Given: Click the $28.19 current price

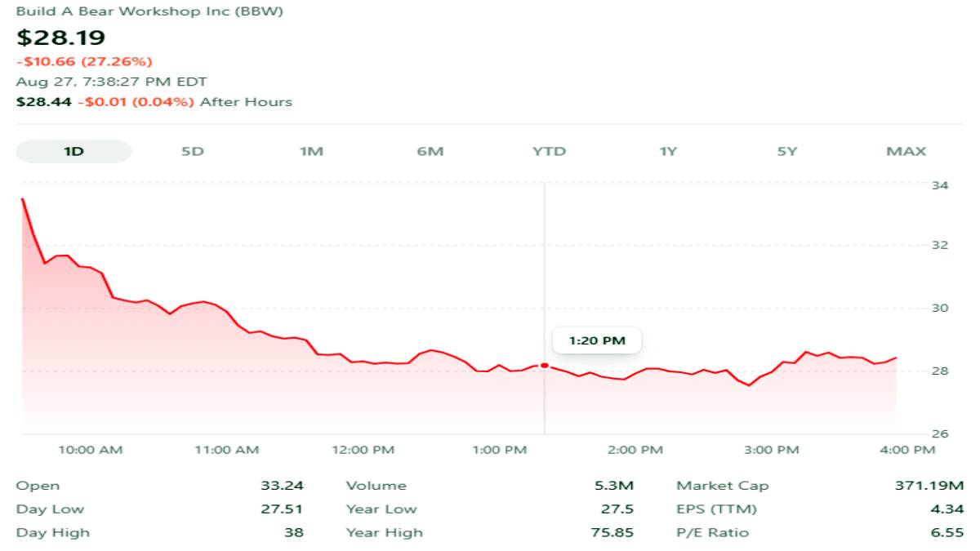Looking at the screenshot, I should tap(61, 38).
